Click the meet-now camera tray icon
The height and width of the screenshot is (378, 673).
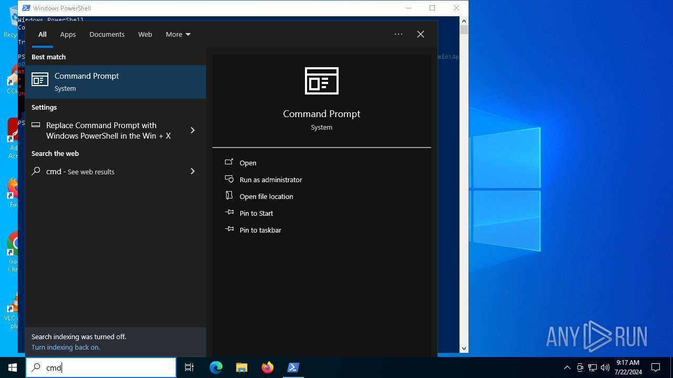click(580, 367)
